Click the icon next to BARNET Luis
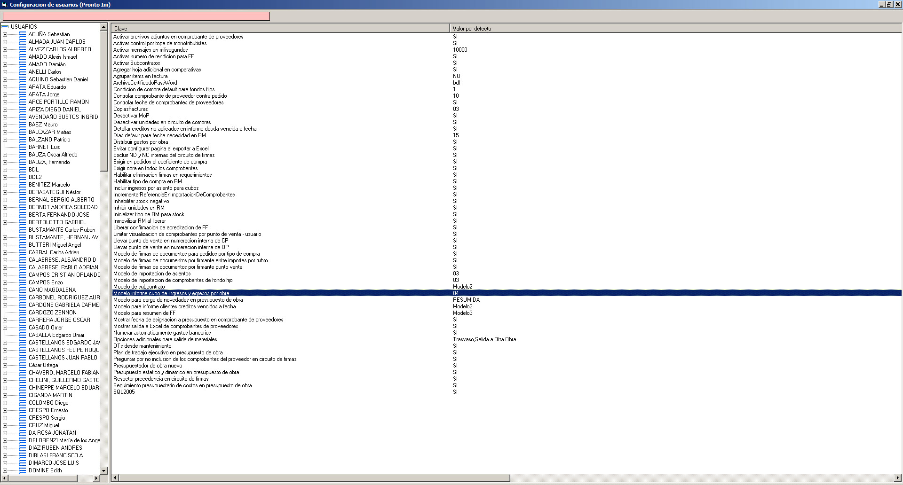Viewport: 903px width, 485px height. [x=22, y=147]
